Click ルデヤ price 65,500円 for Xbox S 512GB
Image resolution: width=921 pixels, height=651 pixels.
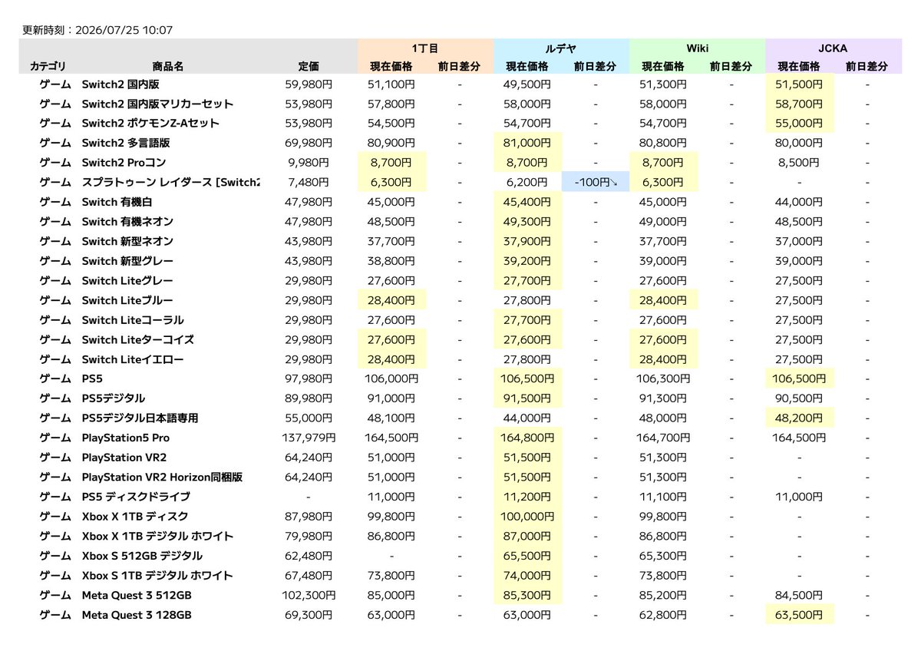pos(527,556)
